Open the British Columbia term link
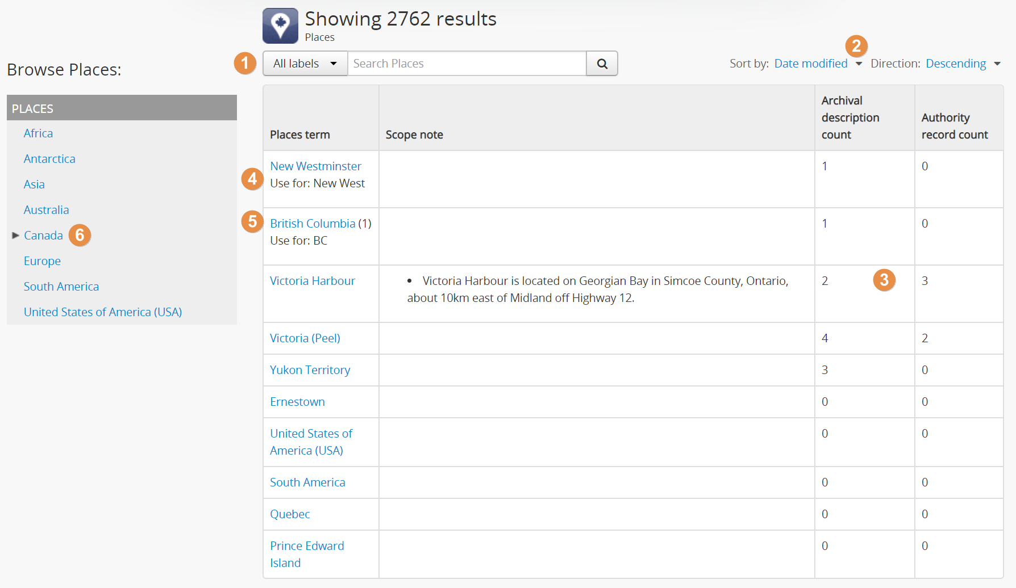 (313, 224)
